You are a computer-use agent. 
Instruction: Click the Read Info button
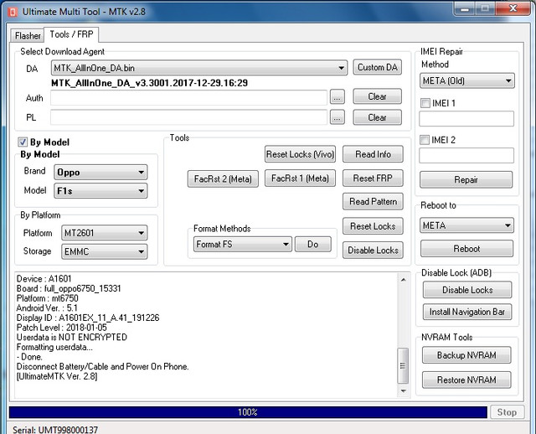pyautogui.click(x=373, y=154)
